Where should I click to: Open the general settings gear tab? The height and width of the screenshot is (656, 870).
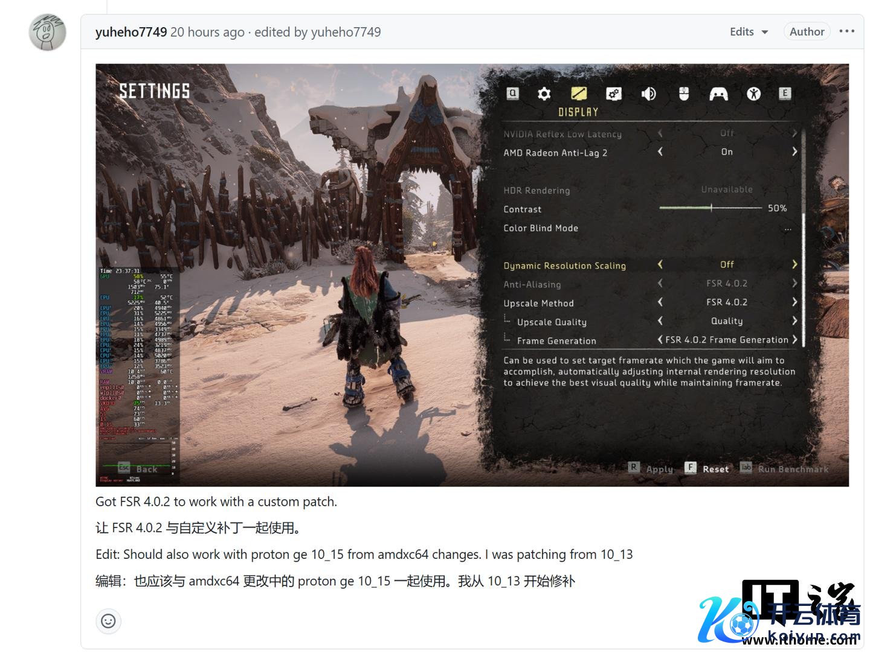(x=544, y=94)
